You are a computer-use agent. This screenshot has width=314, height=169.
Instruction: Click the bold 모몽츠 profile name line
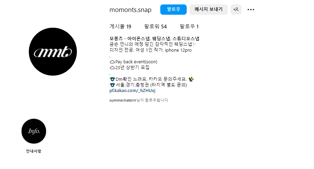coord(154,39)
